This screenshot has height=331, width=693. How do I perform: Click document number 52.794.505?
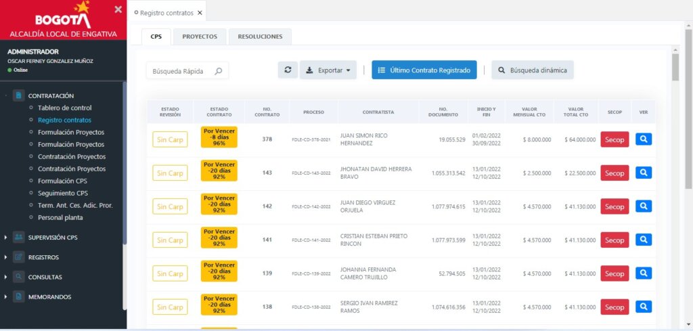451,274
